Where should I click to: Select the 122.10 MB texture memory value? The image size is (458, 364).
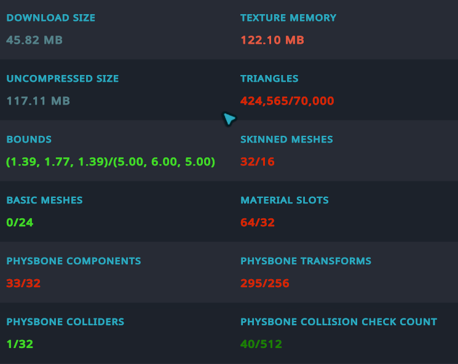tap(272, 40)
